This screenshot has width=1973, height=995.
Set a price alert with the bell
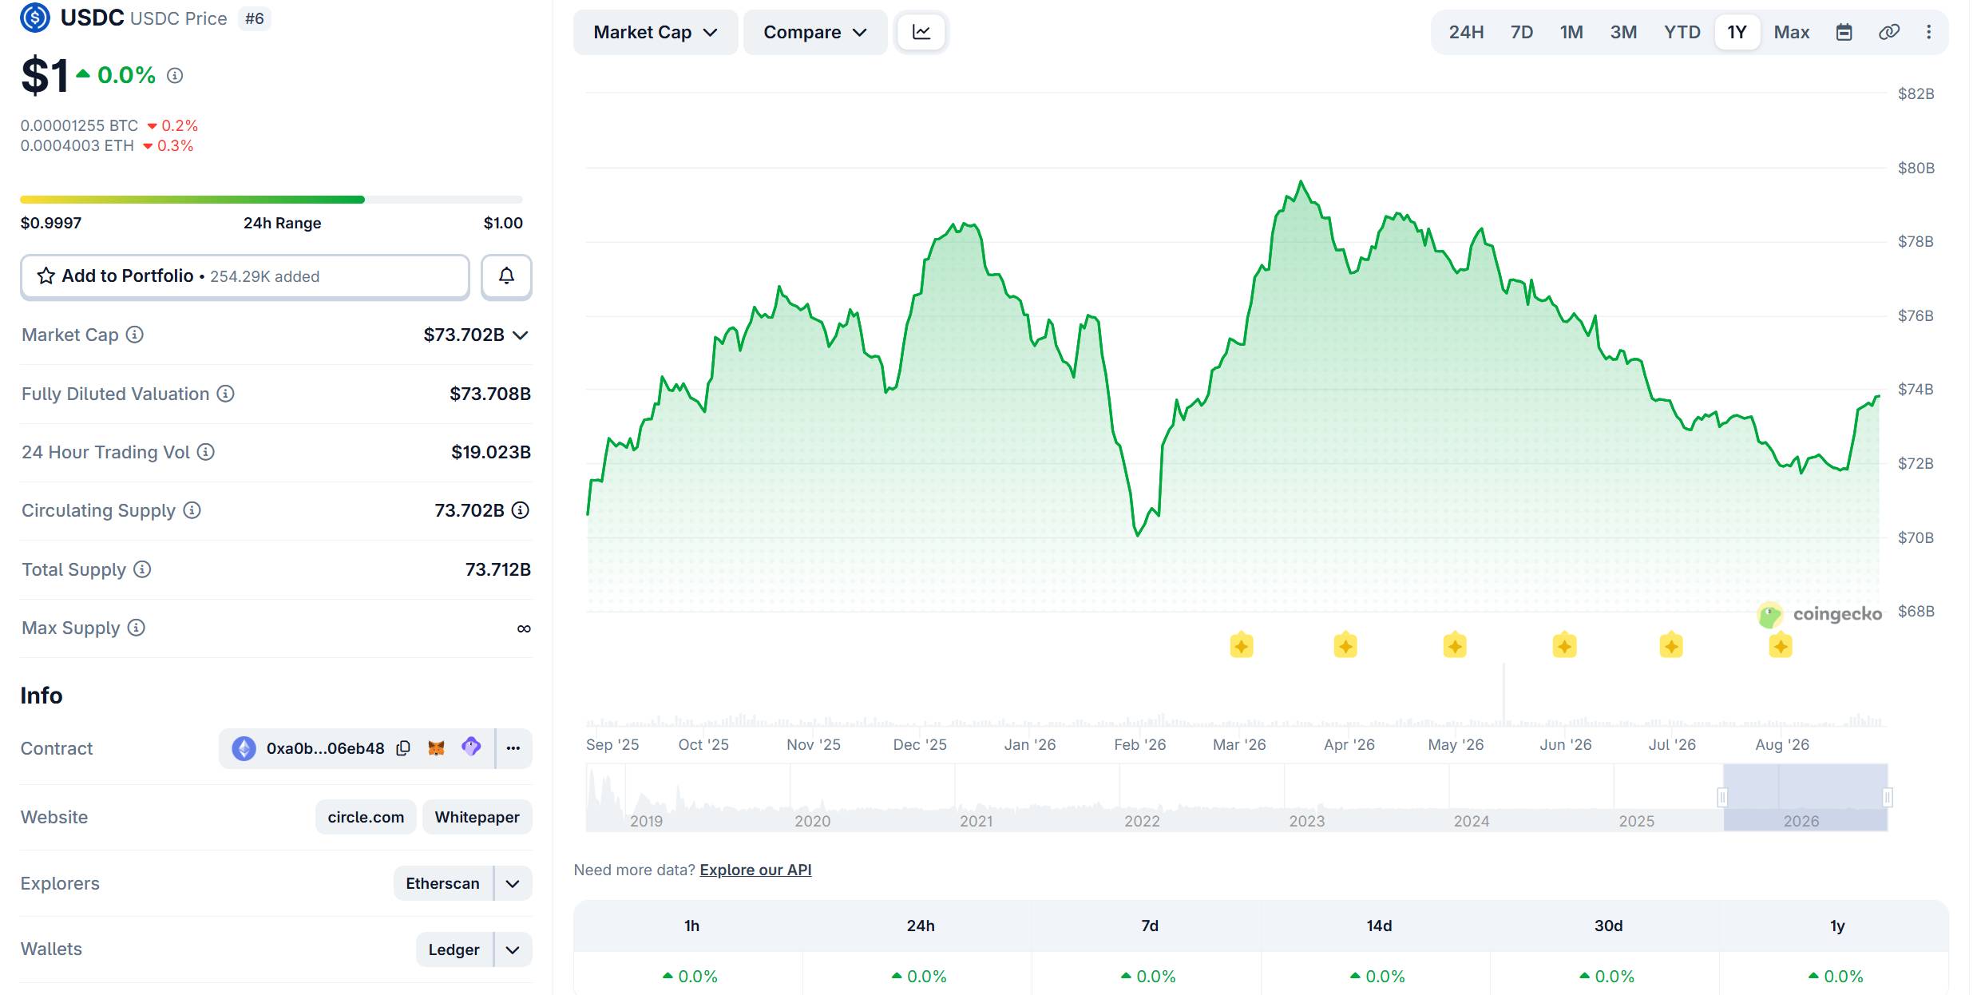tap(506, 276)
